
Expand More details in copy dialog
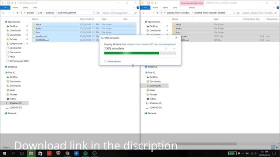112,61
